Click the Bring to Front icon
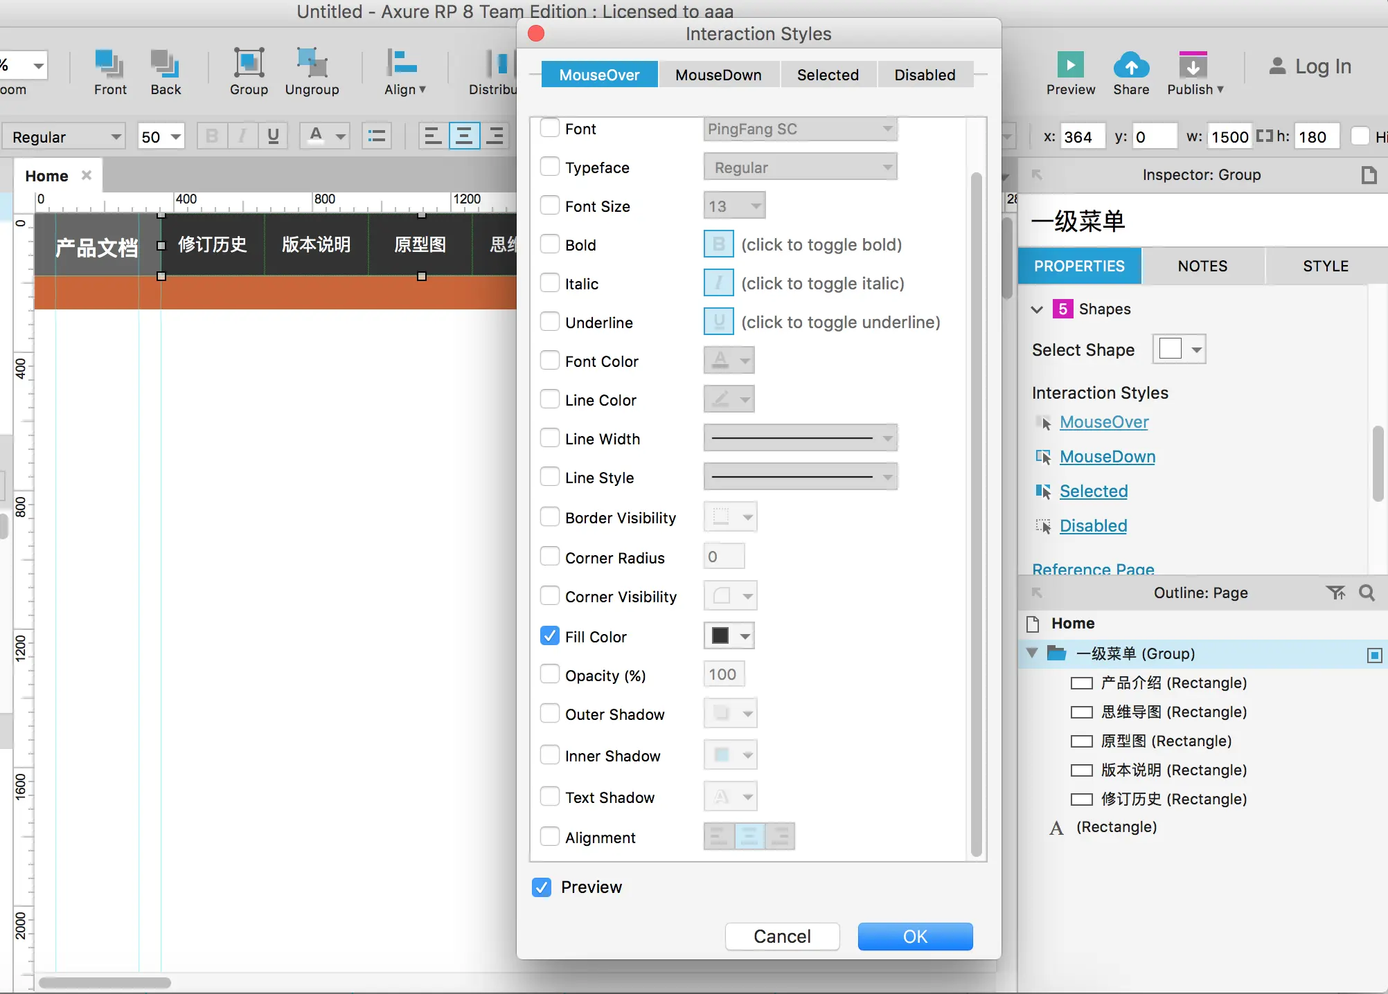The height and width of the screenshot is (994, 1388). (x=110, y=63)
